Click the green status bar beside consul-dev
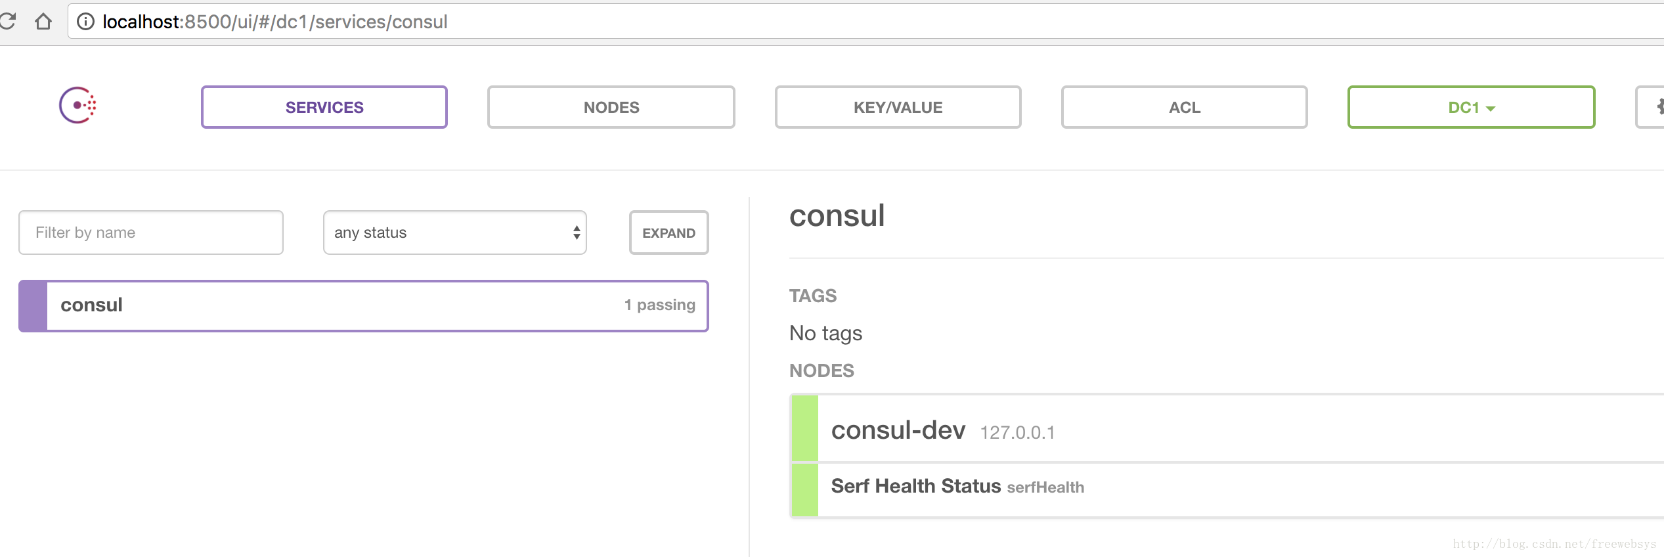This screenshot has height=557, width=1664. click(804, 428)
